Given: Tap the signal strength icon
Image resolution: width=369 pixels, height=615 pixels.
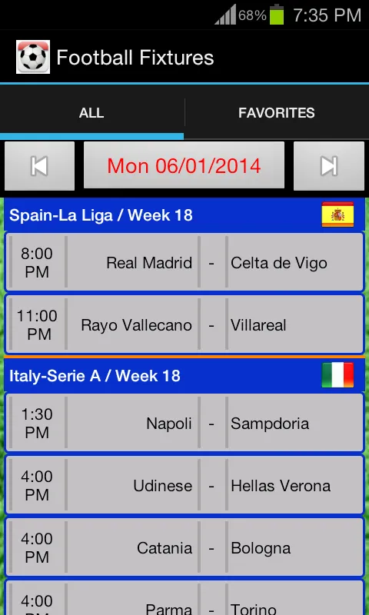Looking at the screenshot, I should (225, 15).
